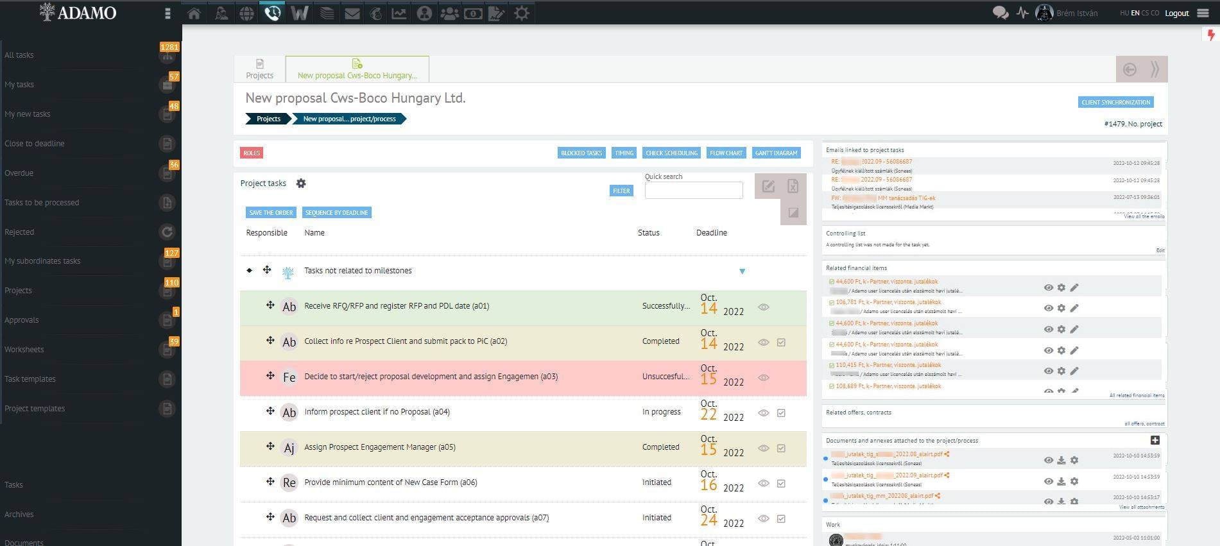Open the globe icon in top navigation

(246, 13)
